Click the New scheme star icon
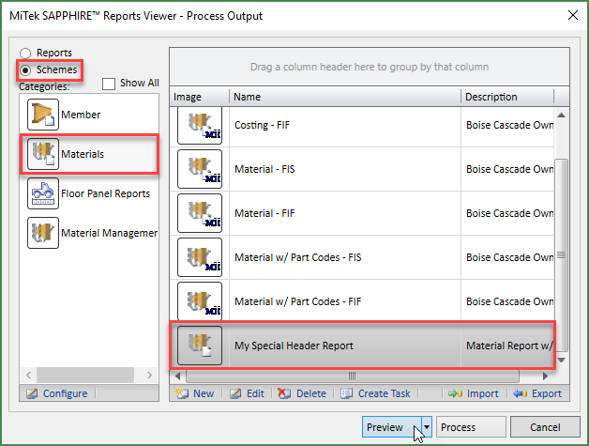The image size is (589, 446). pyautogui.click(x=182, y=393)
